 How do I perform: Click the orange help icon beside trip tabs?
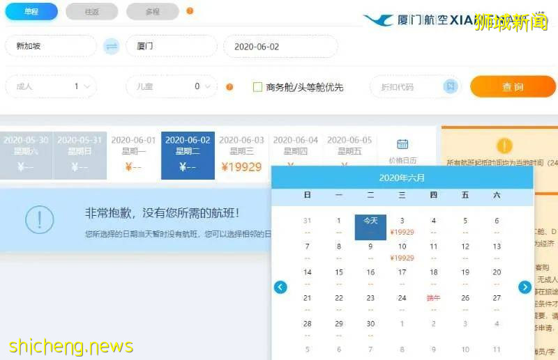tap(190, 11)
